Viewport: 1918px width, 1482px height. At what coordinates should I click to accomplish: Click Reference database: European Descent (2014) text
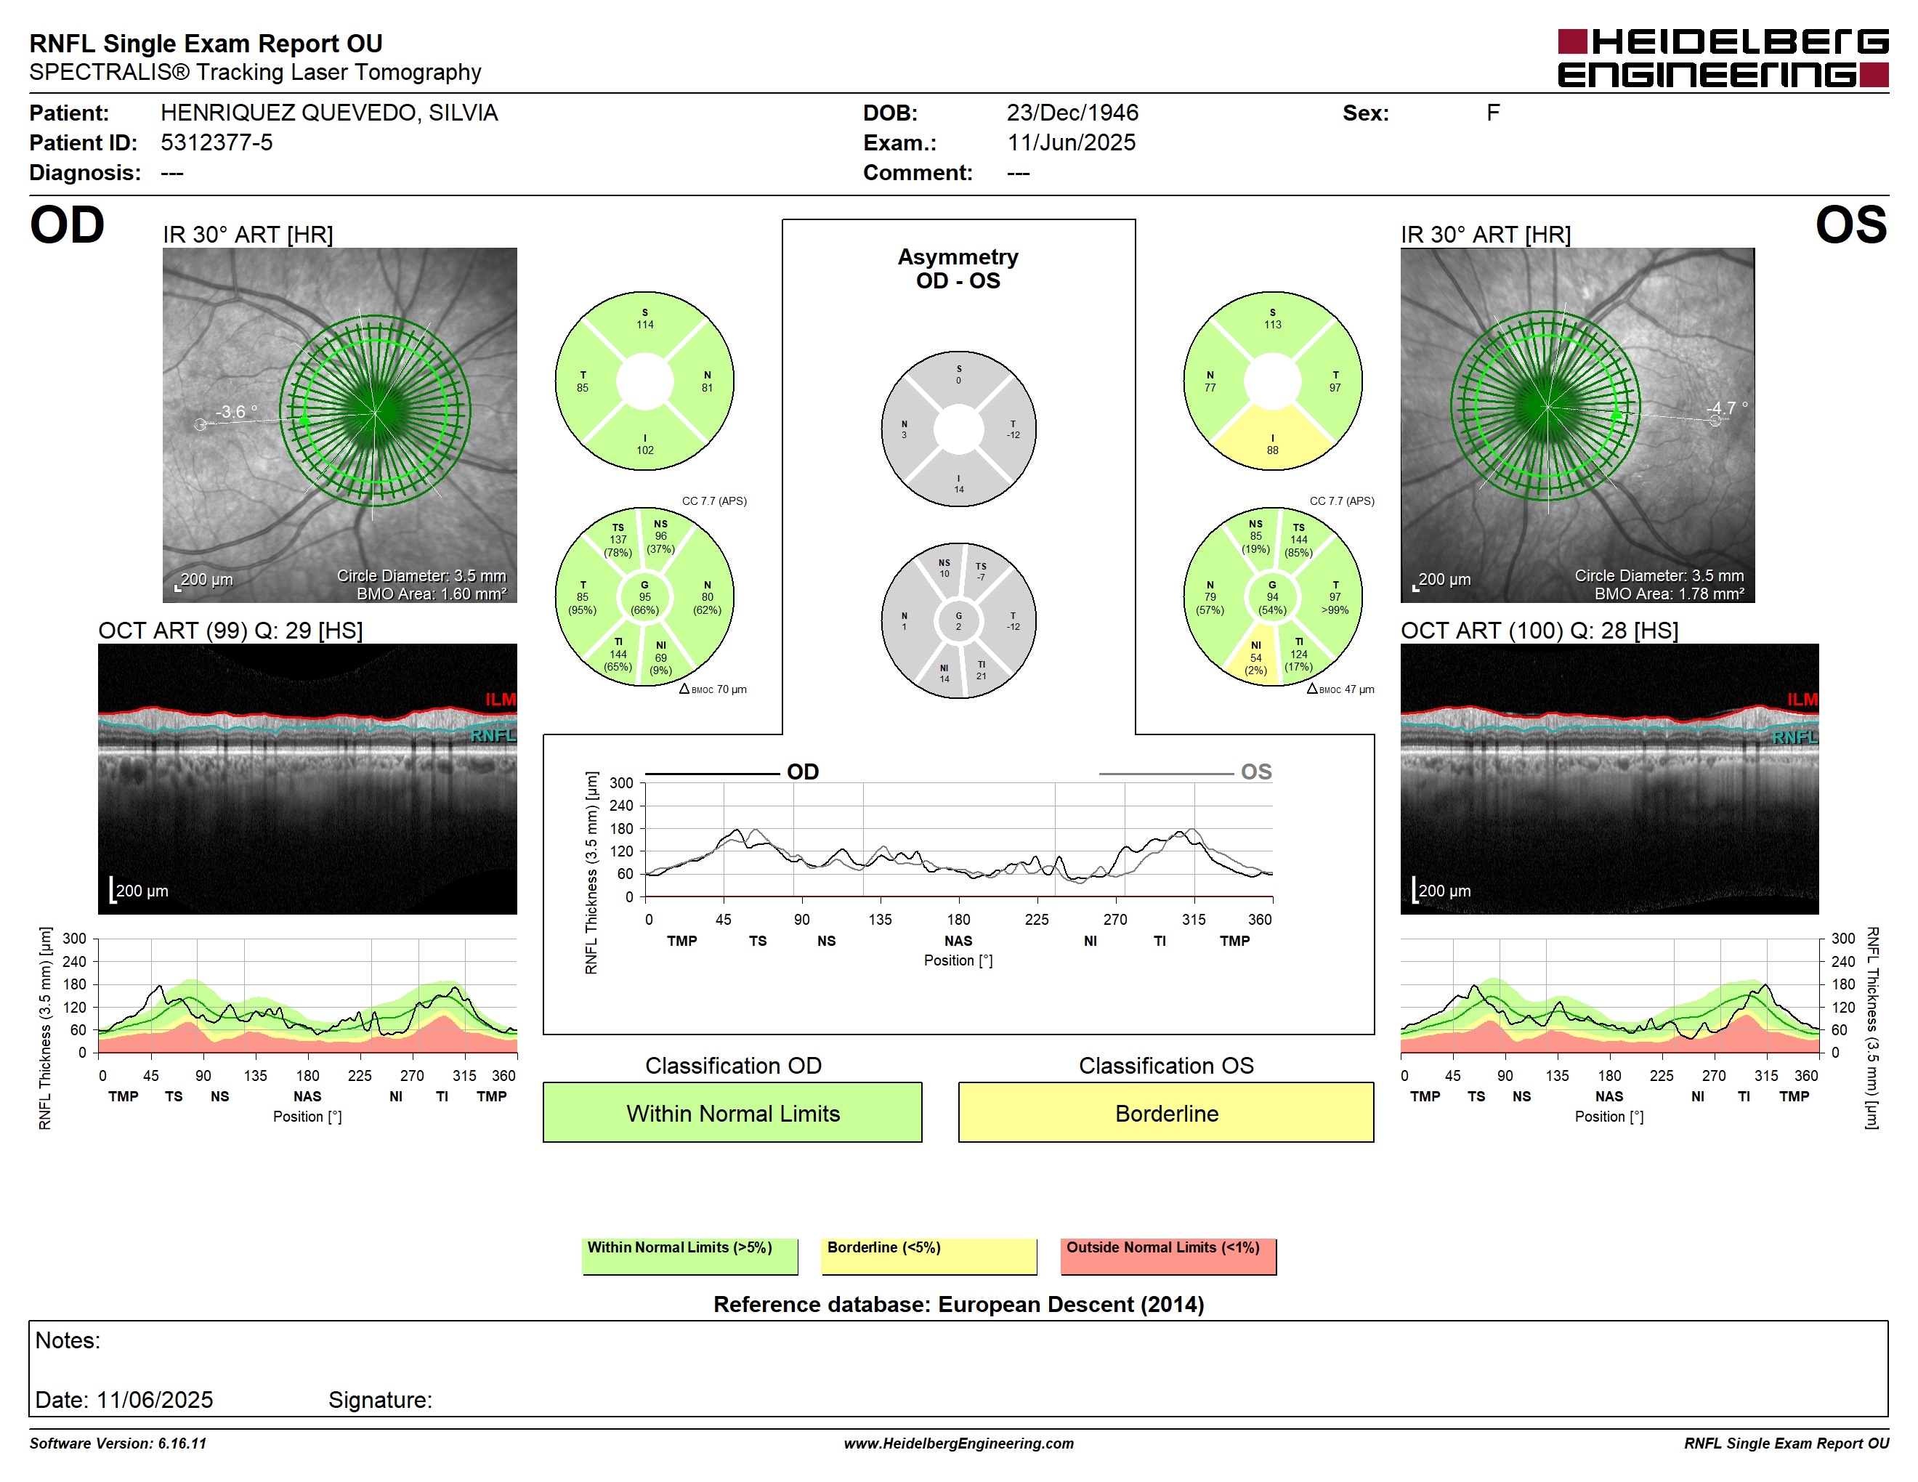959,1304
